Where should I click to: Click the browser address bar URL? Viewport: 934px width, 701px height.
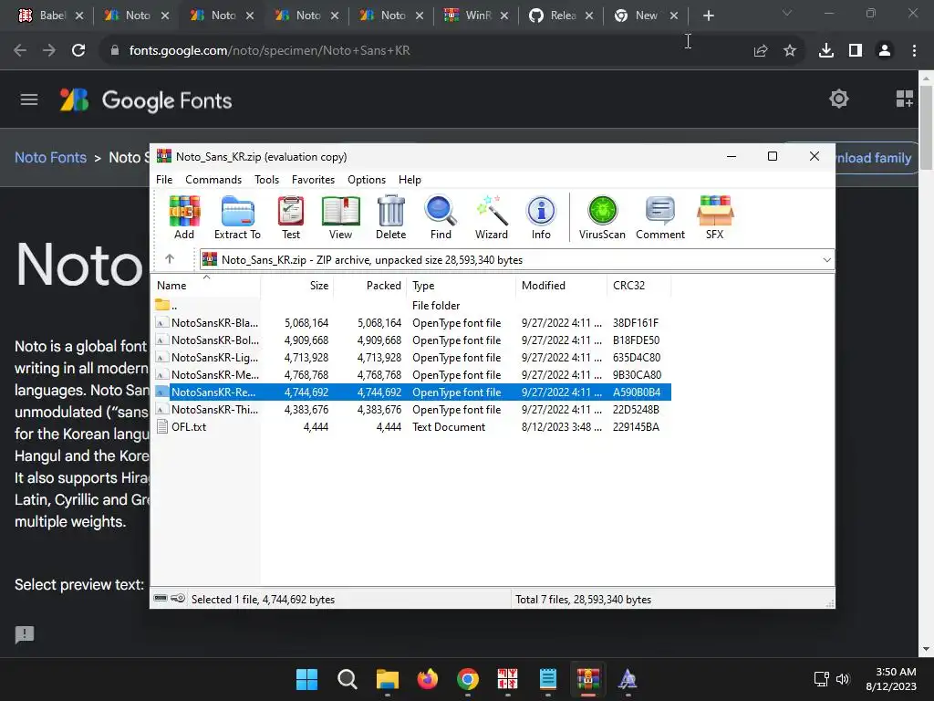point(269,51)
